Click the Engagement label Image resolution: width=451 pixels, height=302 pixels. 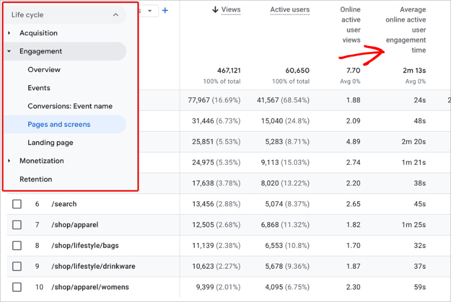pyautogui.click(x=41, y=51)
